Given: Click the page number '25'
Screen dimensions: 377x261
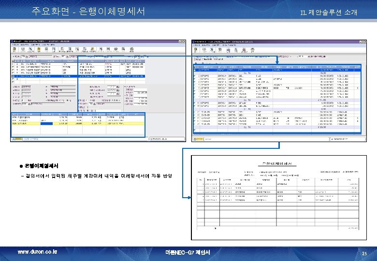Looking at the screenshot, I should pos(364,253).
